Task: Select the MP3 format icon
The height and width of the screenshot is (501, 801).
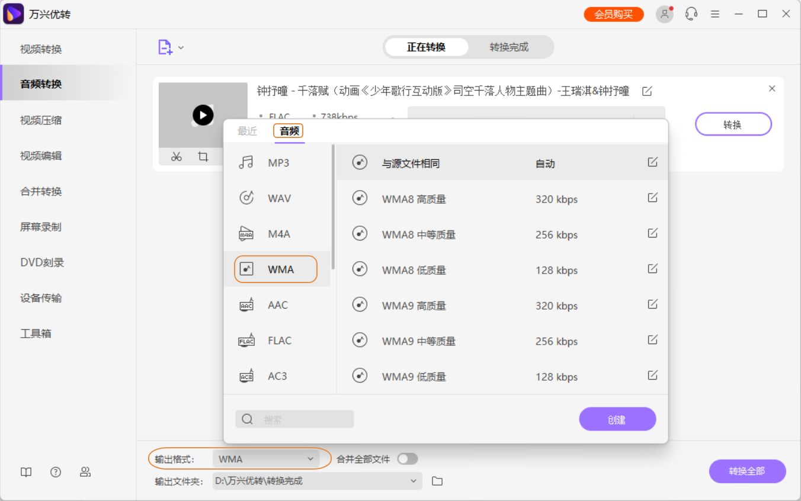Action: [246, 162]
